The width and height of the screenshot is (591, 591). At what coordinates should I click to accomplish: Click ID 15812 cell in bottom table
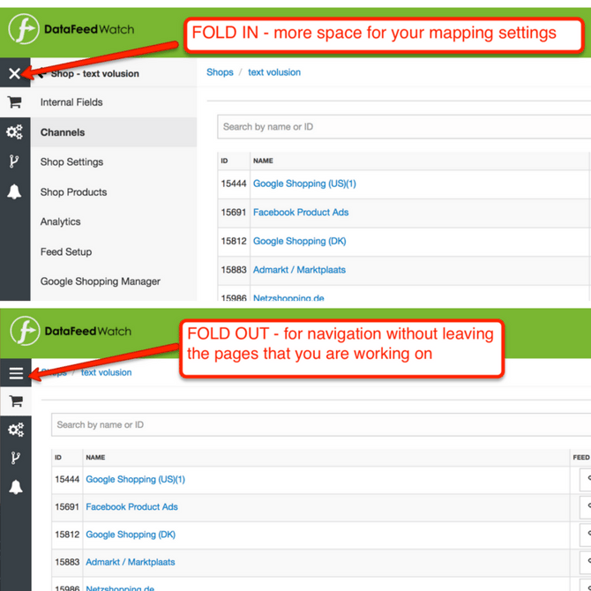tap(67, 535)
